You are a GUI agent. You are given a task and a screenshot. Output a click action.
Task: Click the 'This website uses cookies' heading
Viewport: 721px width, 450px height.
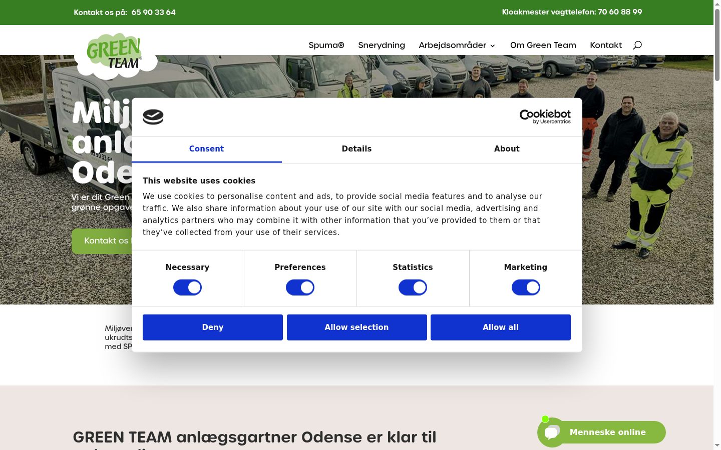click(199, 181)
